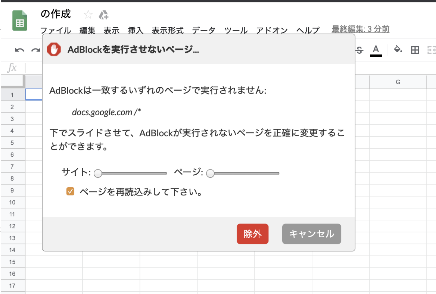Click the docs.google.com/* pattern text
Screen dimensions: 436x294
pos(106,112)
